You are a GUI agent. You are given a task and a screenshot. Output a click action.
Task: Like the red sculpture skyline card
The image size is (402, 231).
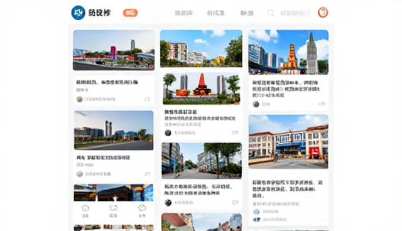[x=147, y=99]
